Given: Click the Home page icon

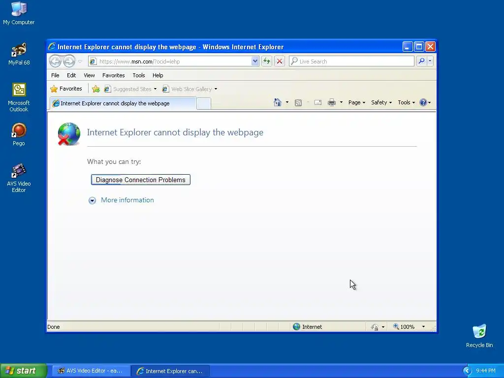Looking at the screenshot, I should click(x=278, y=102).
